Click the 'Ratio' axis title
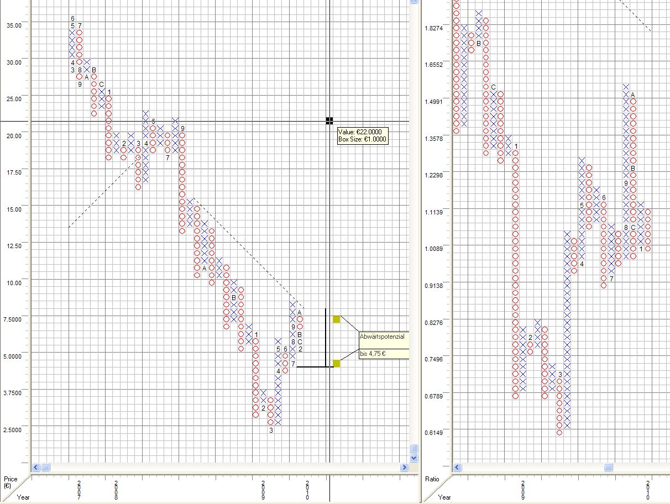Screen dimensions: 670x504 (432, 479)
